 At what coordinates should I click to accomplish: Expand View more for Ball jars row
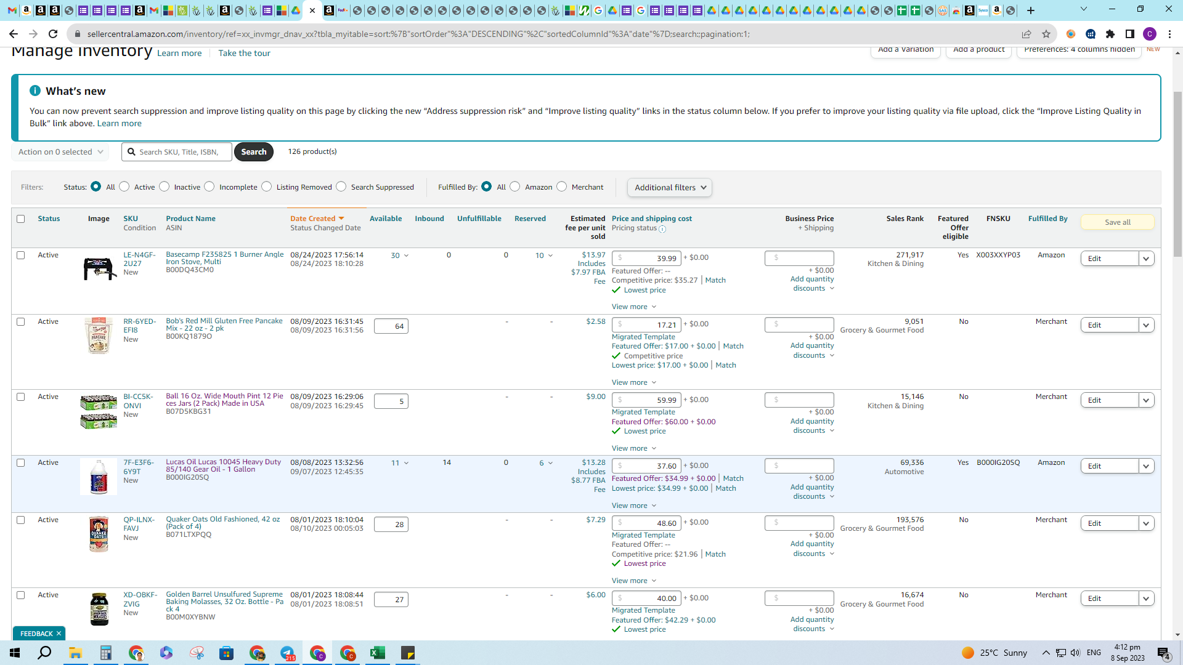(634, 448)
